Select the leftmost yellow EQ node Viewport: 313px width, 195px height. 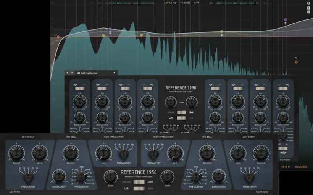coord(103,36)
